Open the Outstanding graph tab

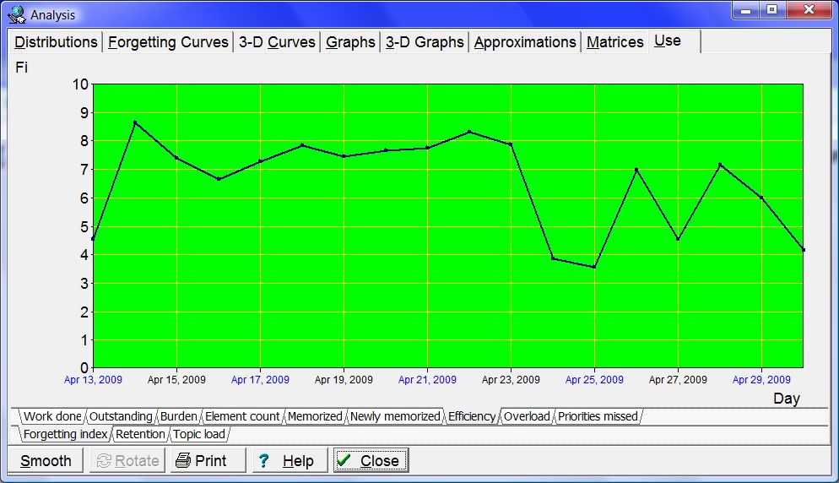pos(121,416)
